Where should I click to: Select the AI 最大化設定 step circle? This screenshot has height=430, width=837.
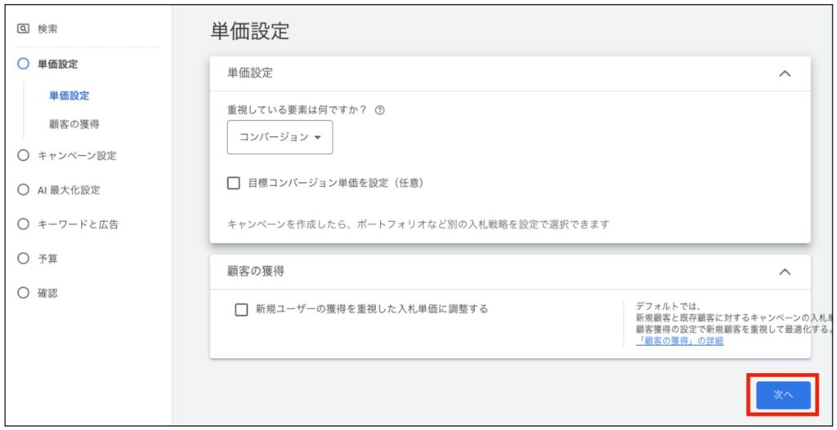coord(23,189)
